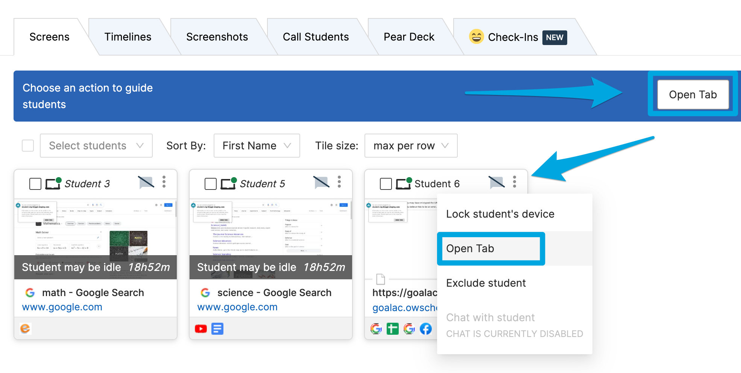Open the Select students dropdown

[96, 146]
